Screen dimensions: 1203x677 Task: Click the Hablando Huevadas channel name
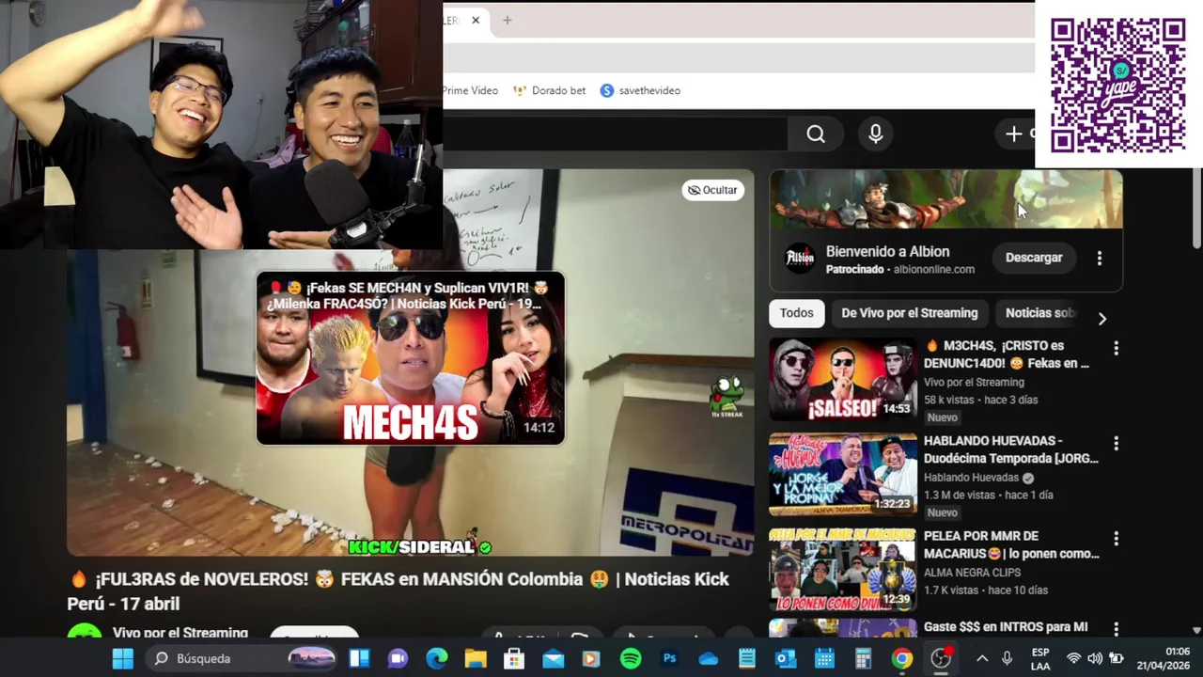click(971, 478)
